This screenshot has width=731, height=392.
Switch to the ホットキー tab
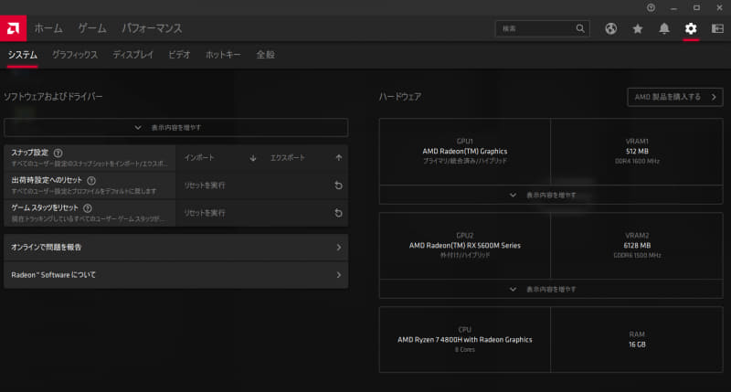click(223, 55)
